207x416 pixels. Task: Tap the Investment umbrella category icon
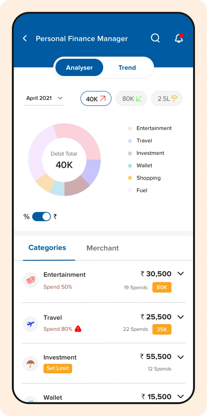coord(31,363)
